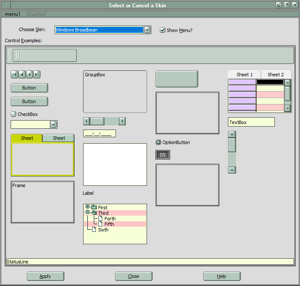Open the Choose Skin dropdown list
Viewport: 300px width, 286px height.
click(x=147, y=30)
